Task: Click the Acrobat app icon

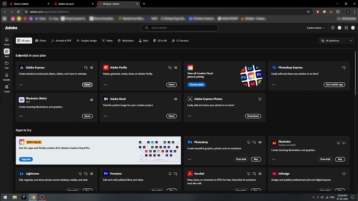Action: pos(190,174)
